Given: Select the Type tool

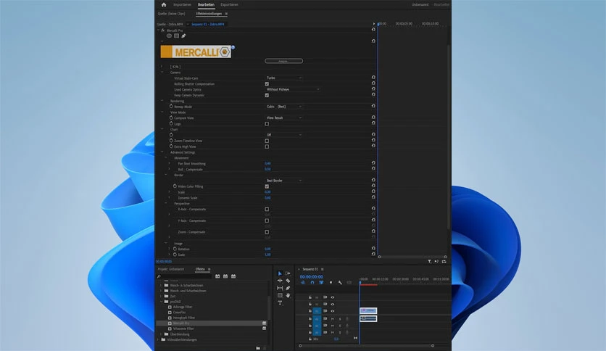Looking at the screenshot, I should pyautogui.click(x=280, y=302).
